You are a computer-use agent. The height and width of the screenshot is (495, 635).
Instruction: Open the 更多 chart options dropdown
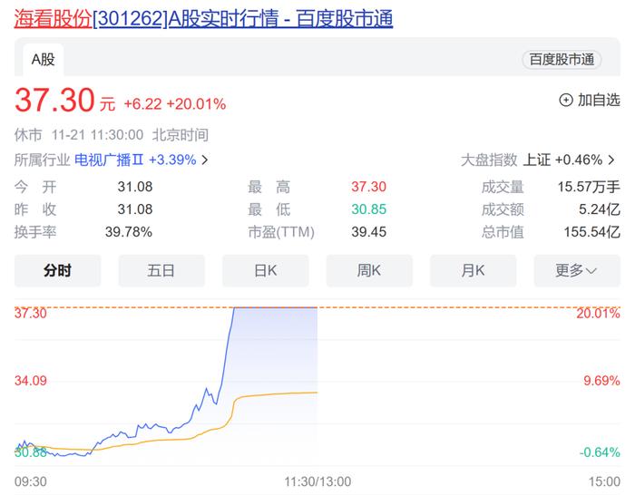tap(577, 270)
